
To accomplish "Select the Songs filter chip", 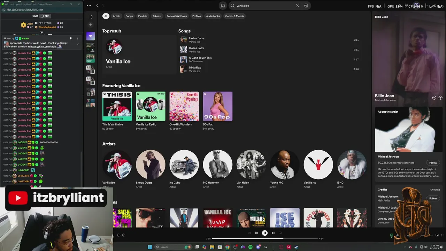I will pyautogui.click(x=129, y=16).
